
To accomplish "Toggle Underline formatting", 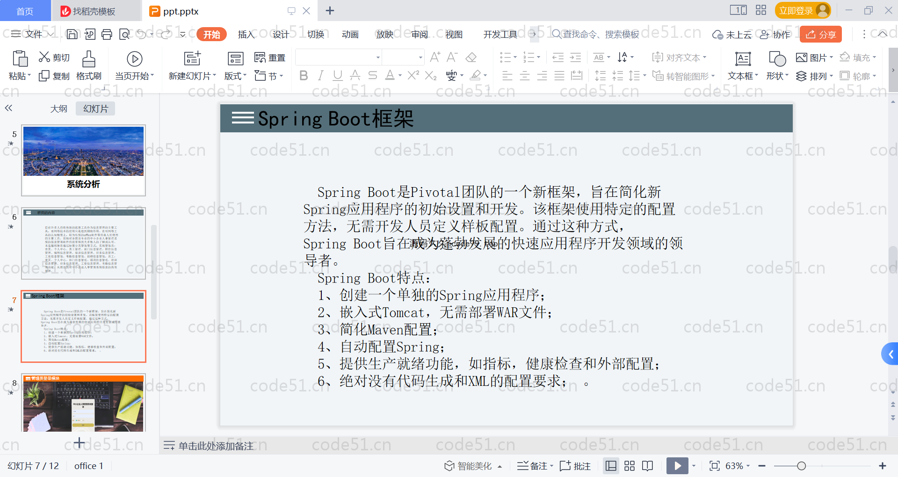I will pos(338,75).
